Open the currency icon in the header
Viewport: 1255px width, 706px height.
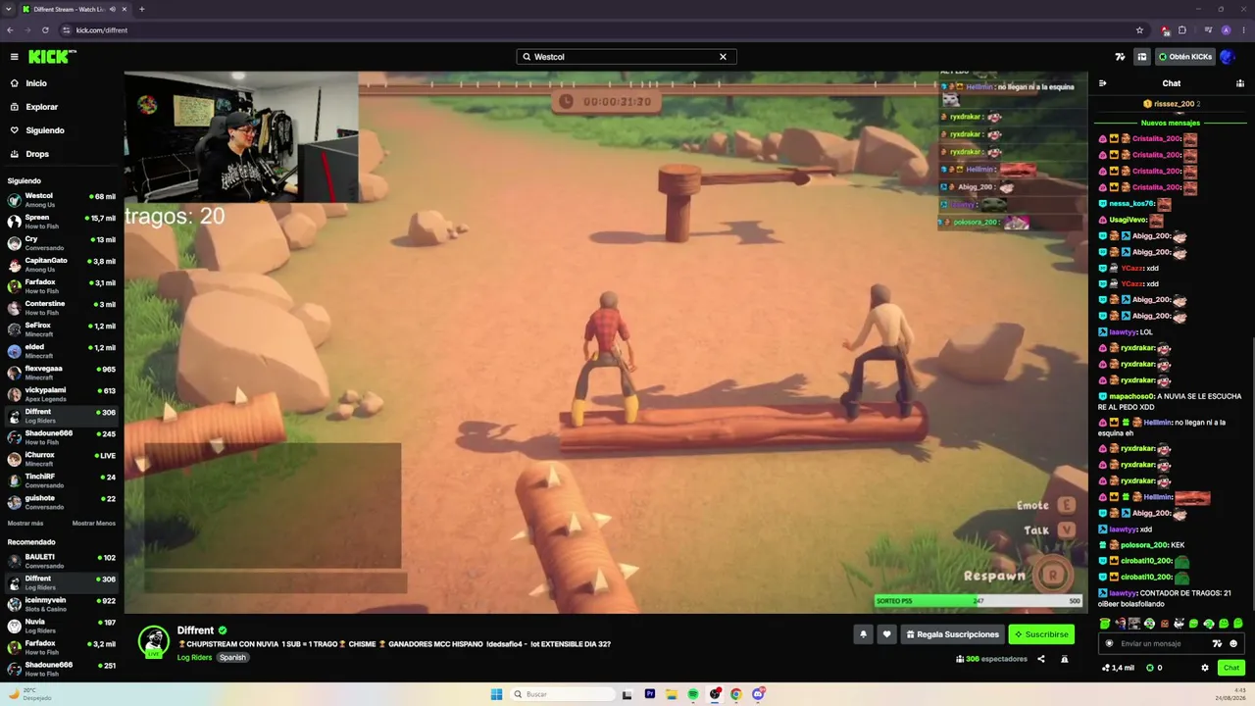(1121, 57)
